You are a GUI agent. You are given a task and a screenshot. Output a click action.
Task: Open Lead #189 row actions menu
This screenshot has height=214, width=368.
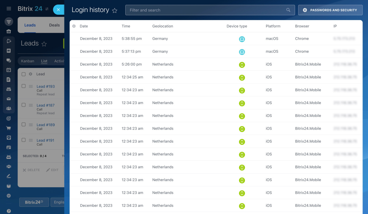(x=31, y=125)
